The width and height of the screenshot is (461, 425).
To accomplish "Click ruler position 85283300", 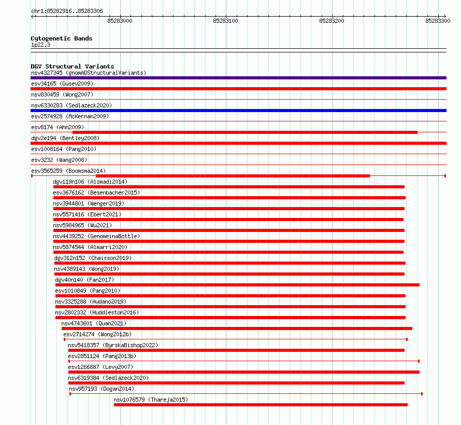I will [438, 21].
